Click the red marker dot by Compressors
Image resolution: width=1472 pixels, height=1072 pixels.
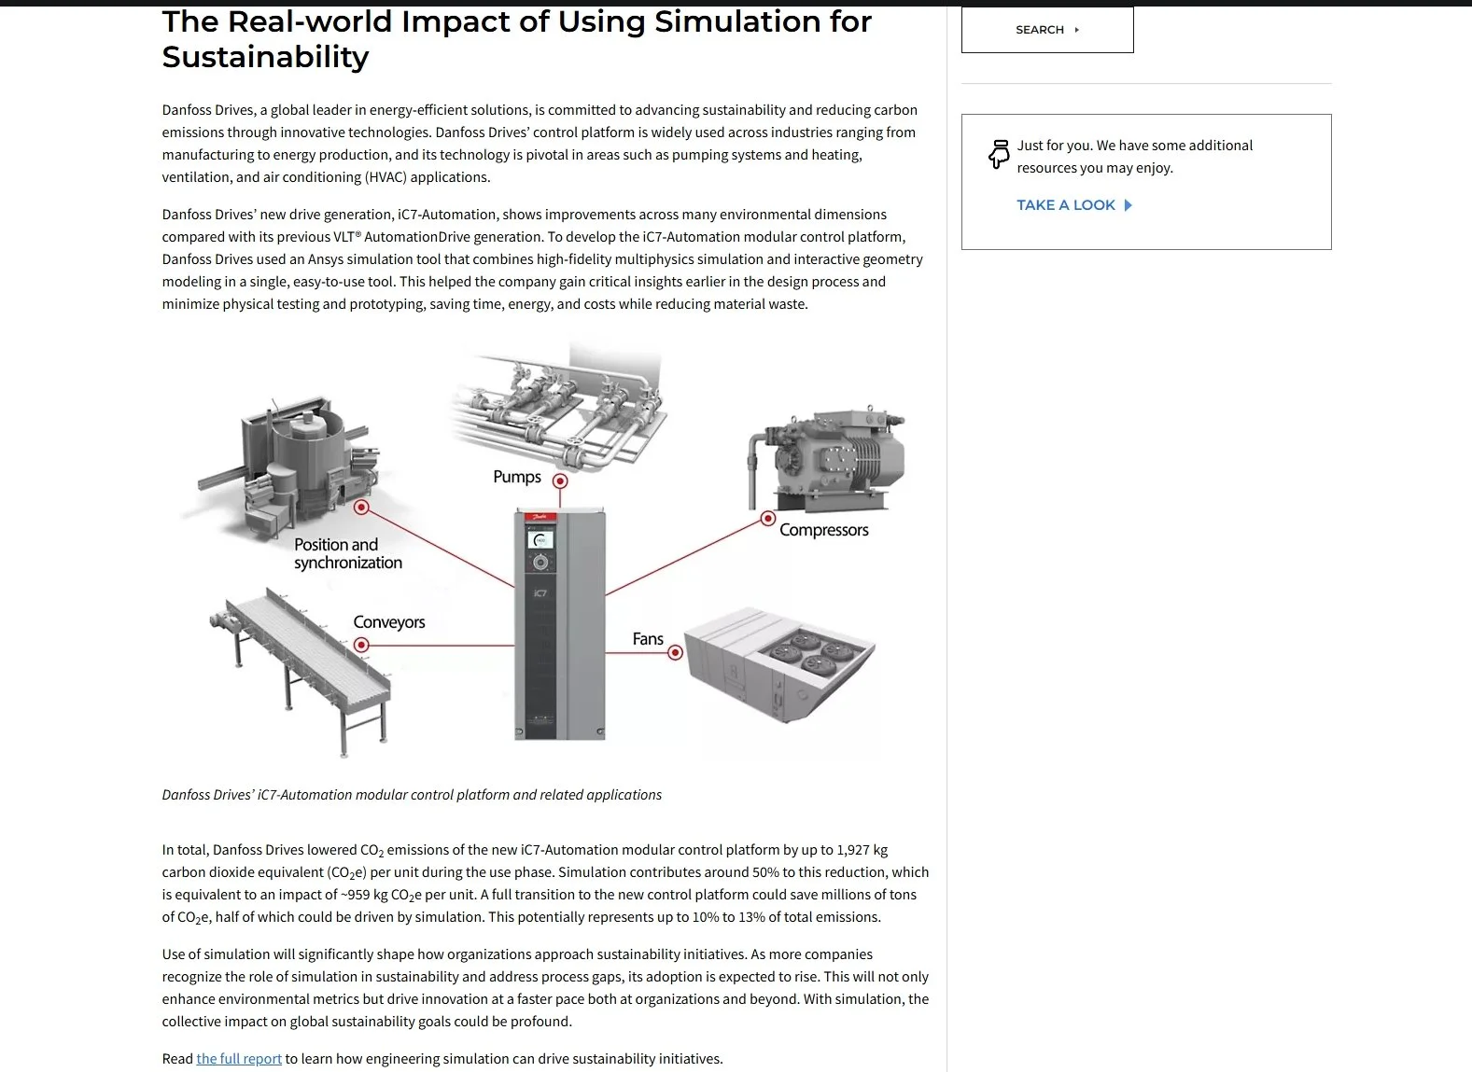767,518
